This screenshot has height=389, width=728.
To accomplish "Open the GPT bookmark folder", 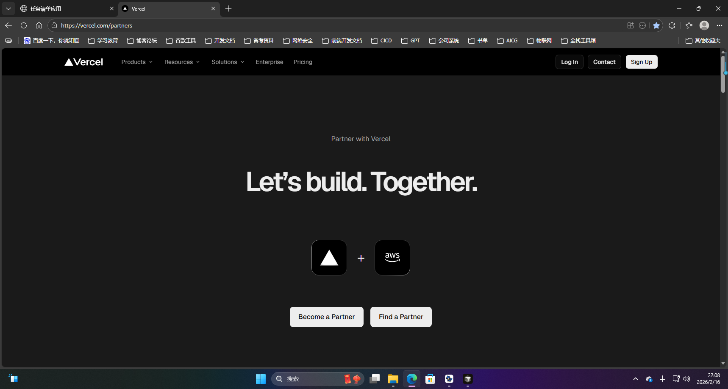I will (x=411, y=41).
